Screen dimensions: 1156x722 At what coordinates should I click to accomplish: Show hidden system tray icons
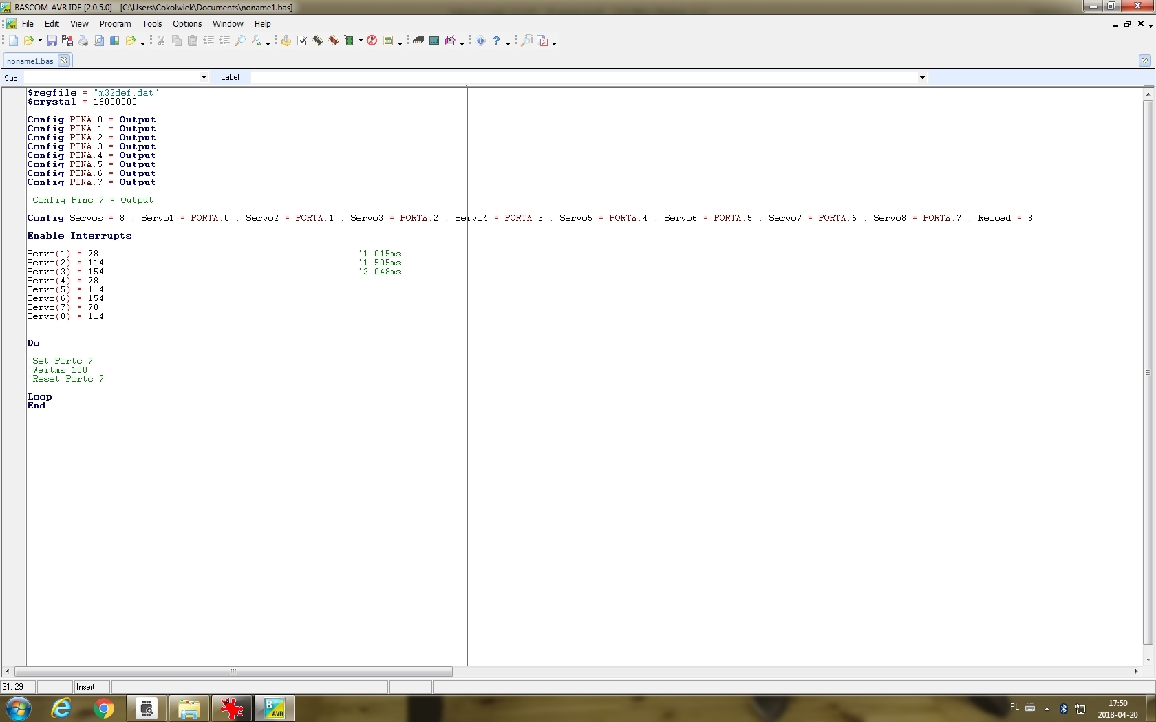[x=1047, y=708]
